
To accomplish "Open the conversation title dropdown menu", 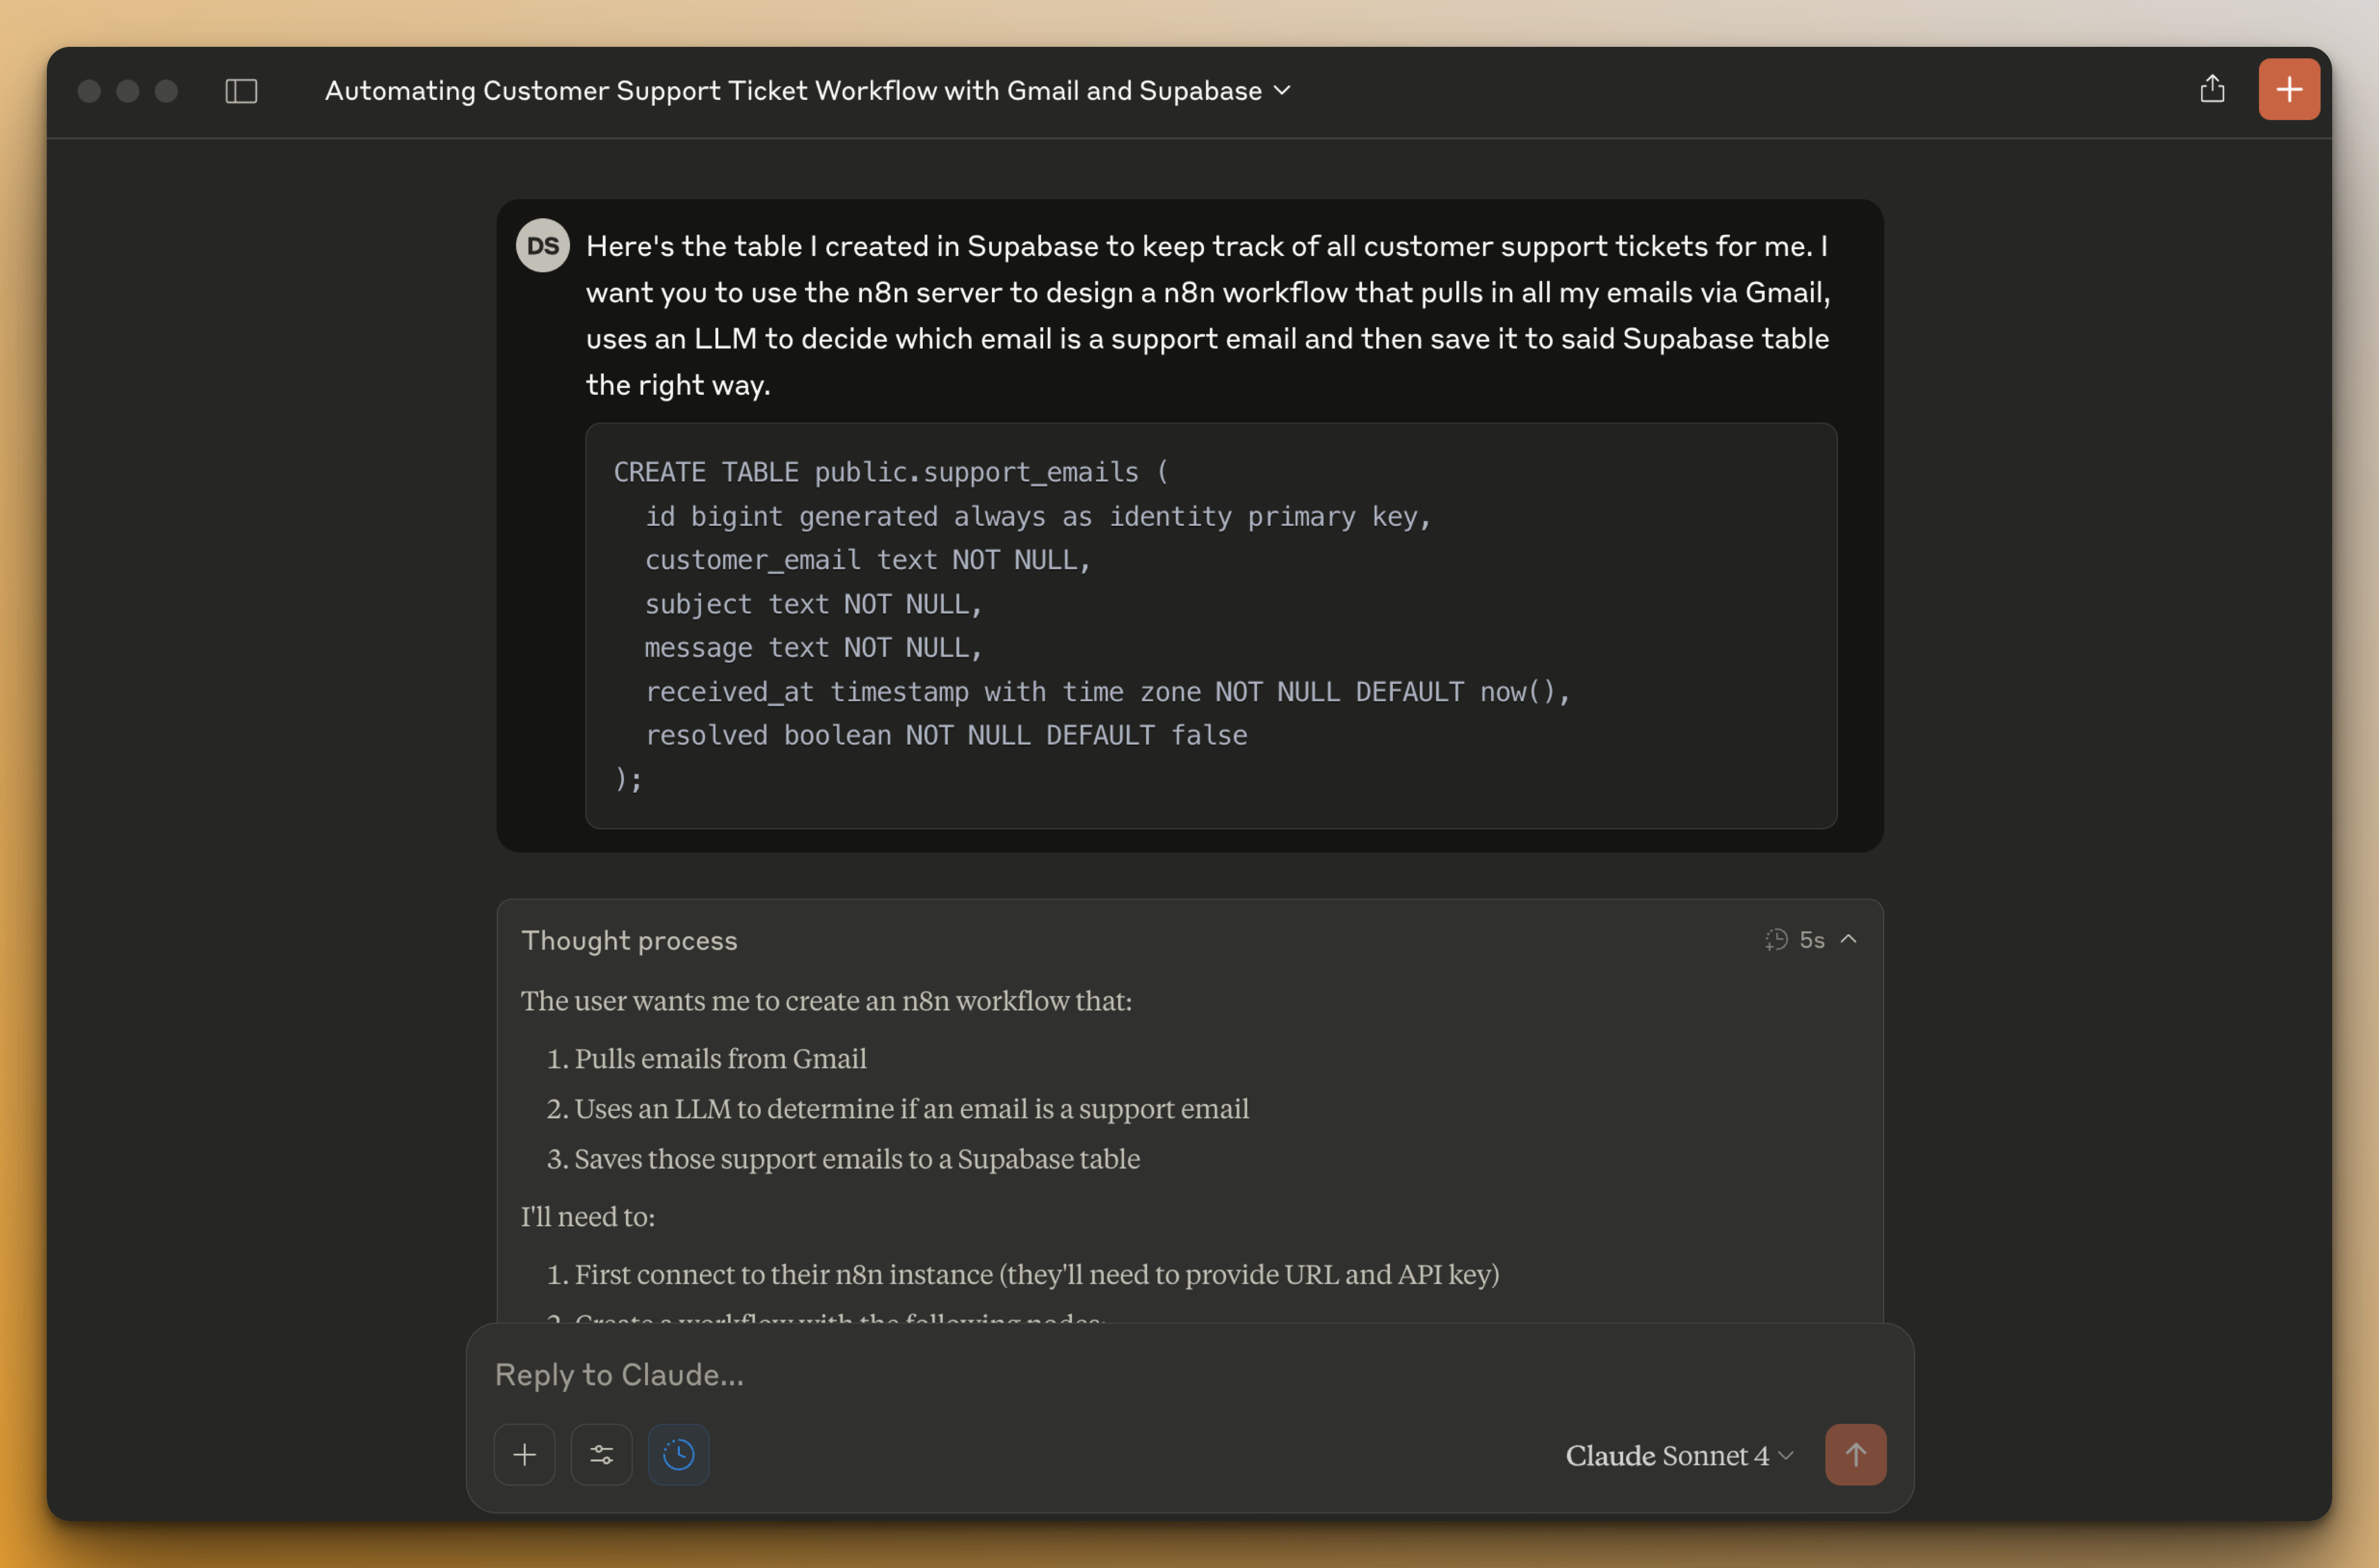I will (1283, 91).
